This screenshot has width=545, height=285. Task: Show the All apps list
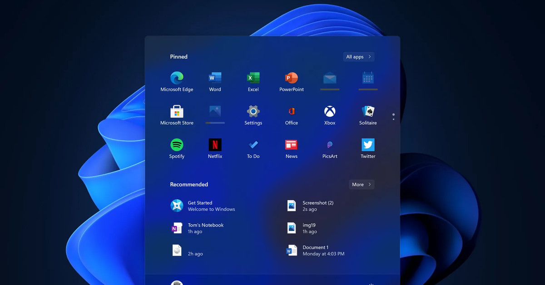click(359, 57)
